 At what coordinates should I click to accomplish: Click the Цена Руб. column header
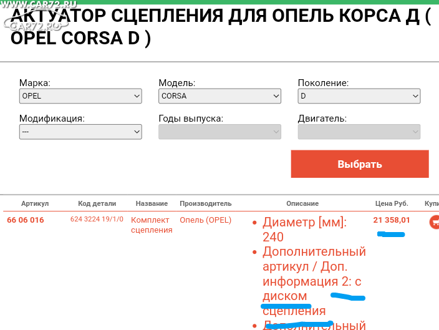pyautogui.click(x=392, y=203)
